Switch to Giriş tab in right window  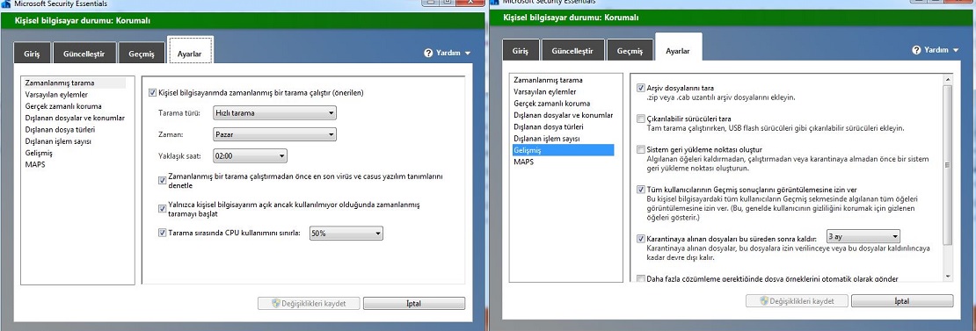[520, 50]
